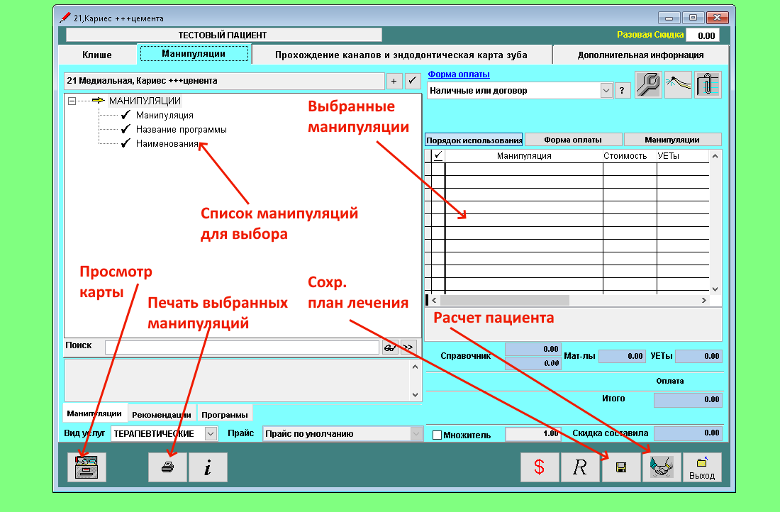Image resolution: width=780 pixels, height=512 pixels.
Task: Enable the Множитель checkbox
Action: pos(437,435)
